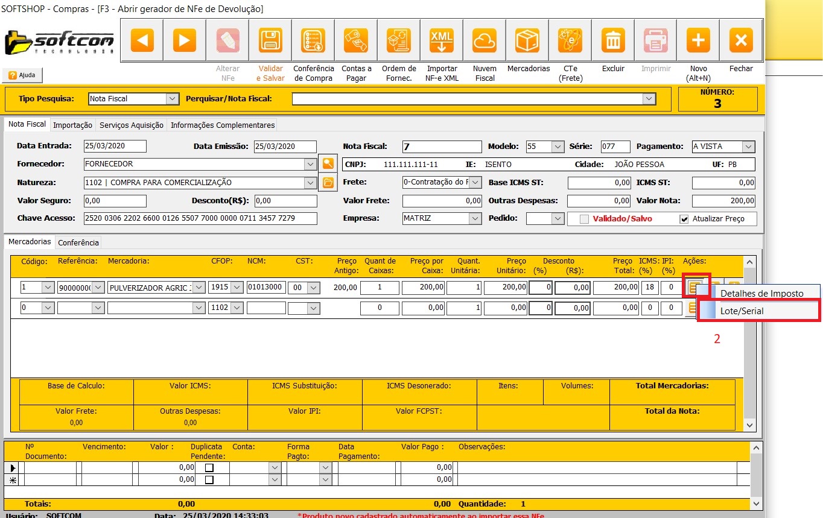Click the Chave Acesso input field
Viewport: 823px width, 518px height.
[x=200, y=218]
